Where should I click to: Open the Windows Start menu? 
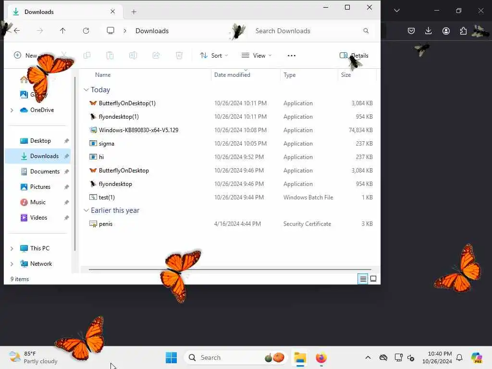[x=172, y=357]
